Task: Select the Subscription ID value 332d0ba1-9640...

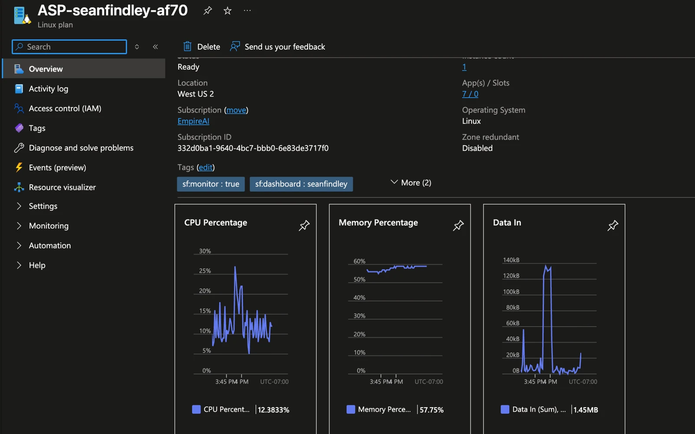Action: pos(253,148)
